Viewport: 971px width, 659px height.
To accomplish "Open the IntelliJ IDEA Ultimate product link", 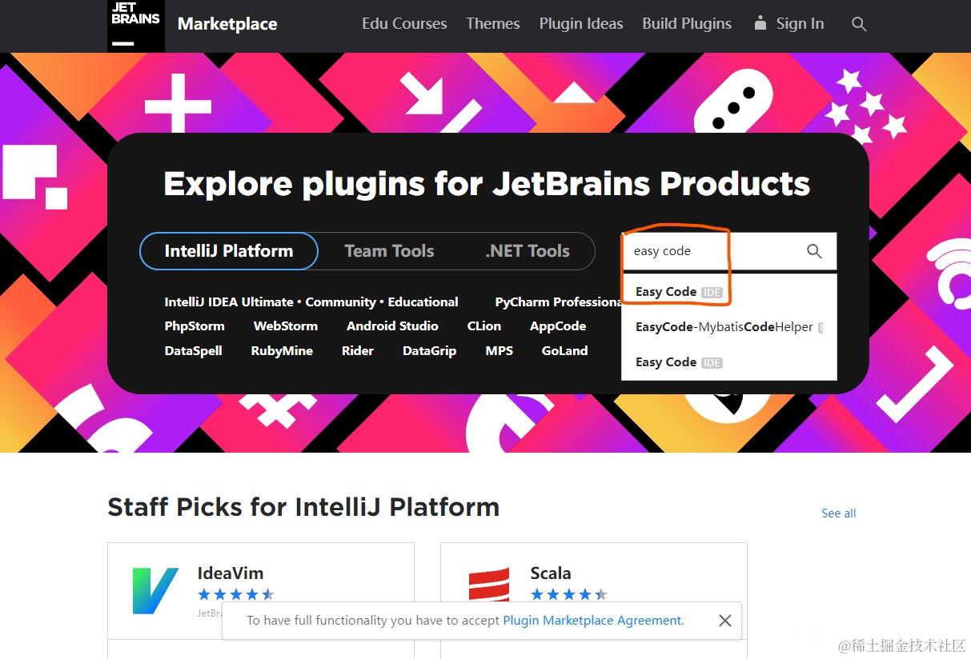I will click(x=229, y=302).
